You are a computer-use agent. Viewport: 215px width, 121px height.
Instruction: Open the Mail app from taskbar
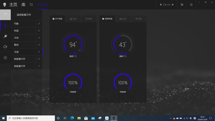click(93, 118)
